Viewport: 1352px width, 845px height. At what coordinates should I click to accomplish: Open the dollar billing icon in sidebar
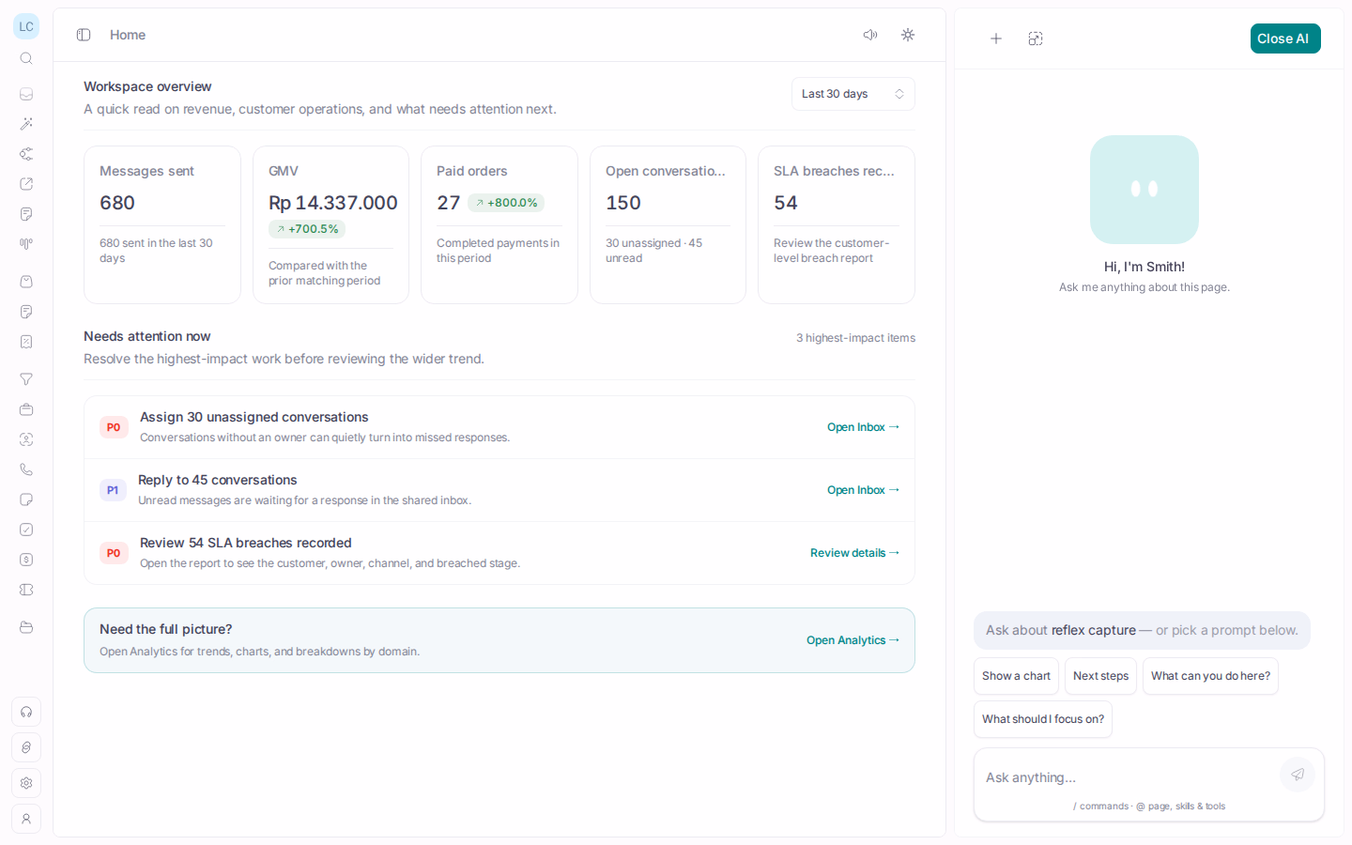click(x=26, y=560)
